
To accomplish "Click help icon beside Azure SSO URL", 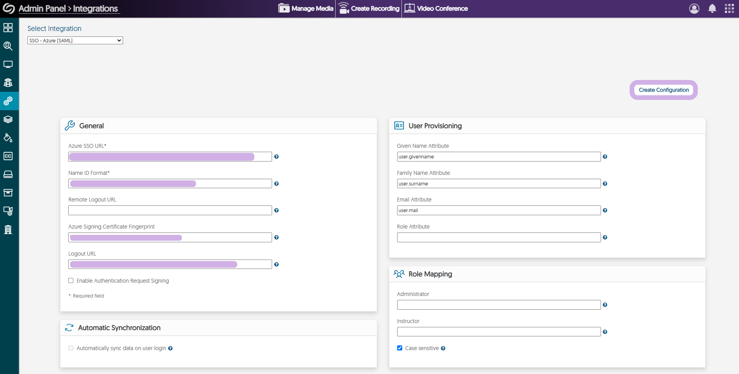I will tap(276, 157).
